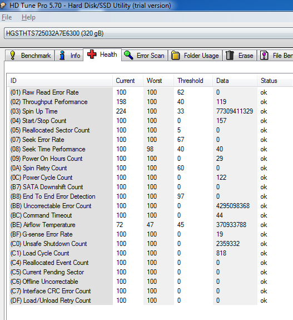Click the Benchmark lightbulb icon
The height and width of the screenshot is (320, 293).
(13, 55)
